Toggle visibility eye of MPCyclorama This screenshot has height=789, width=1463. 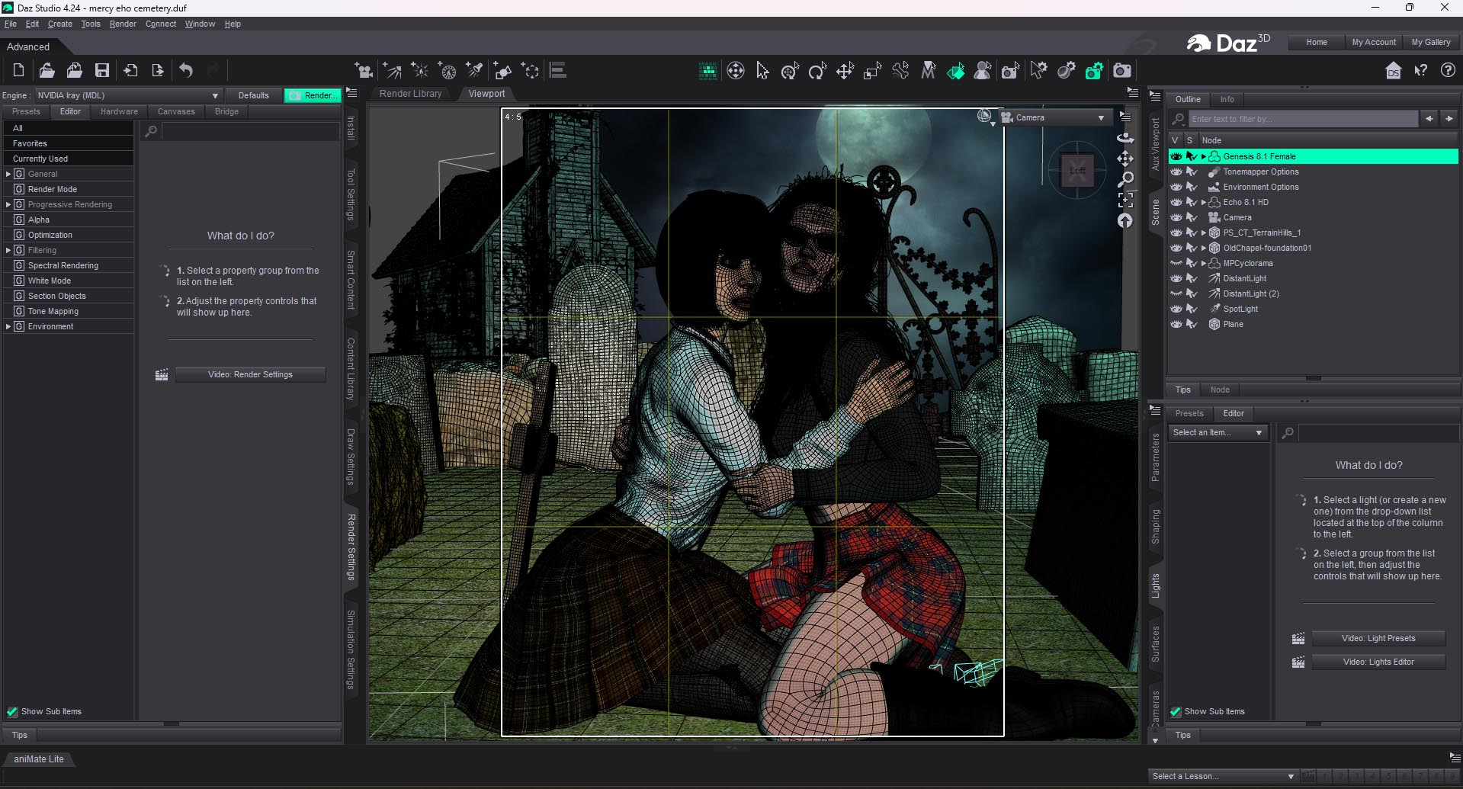tap(1176, 263)
